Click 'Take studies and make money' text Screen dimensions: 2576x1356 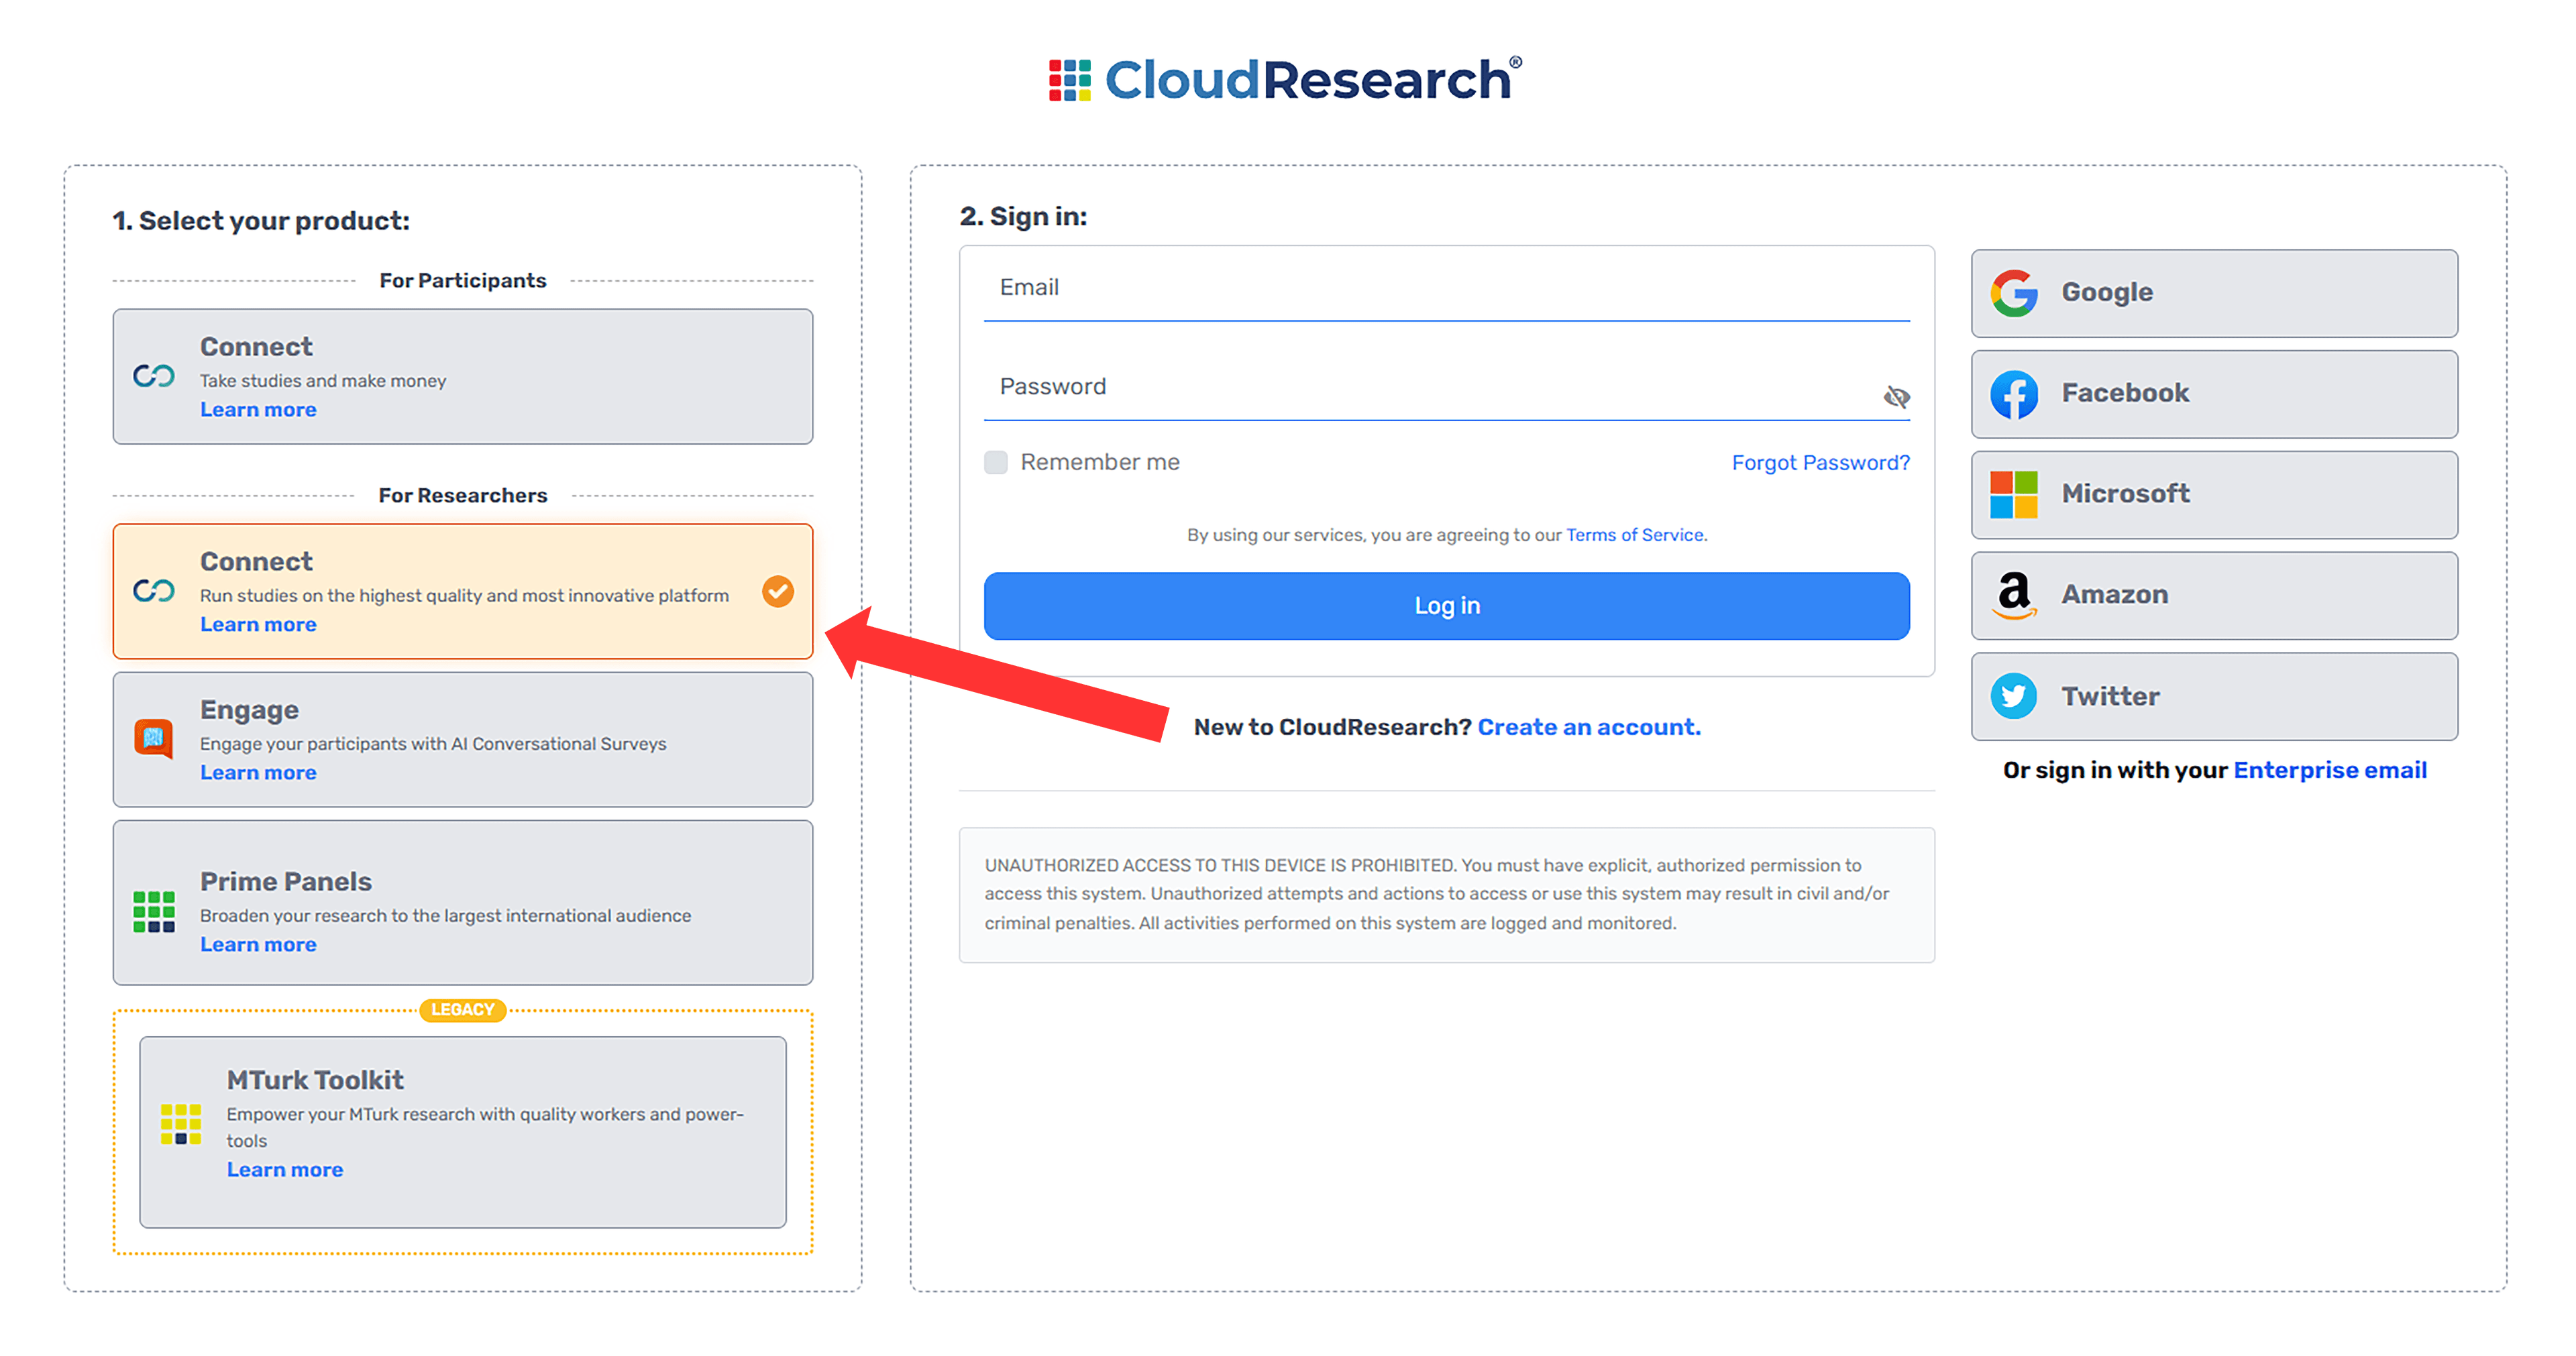click(x=323, y=381)
